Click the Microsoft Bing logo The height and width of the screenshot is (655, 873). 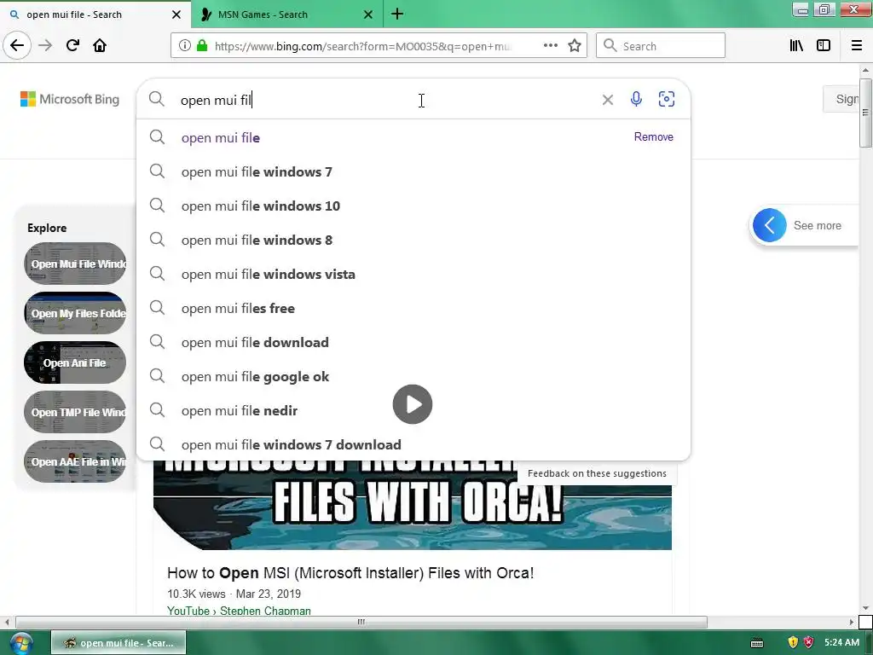tap(70, 99)
